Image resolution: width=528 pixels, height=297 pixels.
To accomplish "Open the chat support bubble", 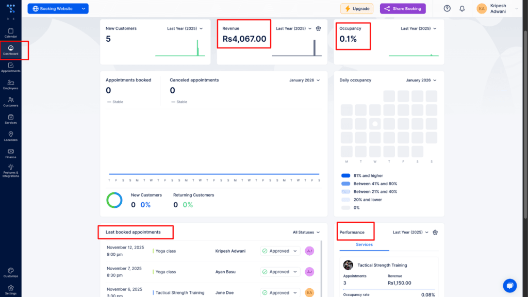I will (x=510, y=286).
